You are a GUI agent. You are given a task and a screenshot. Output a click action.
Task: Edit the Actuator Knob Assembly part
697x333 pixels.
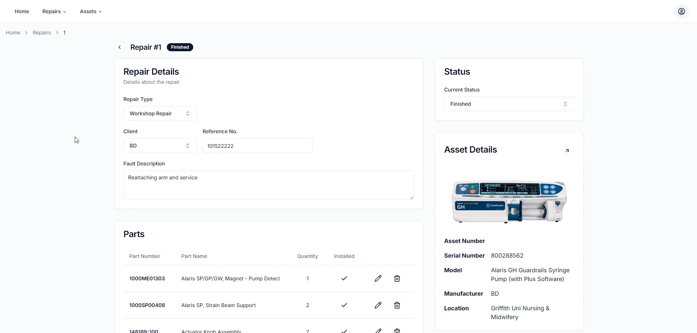(x=378, y=330)
